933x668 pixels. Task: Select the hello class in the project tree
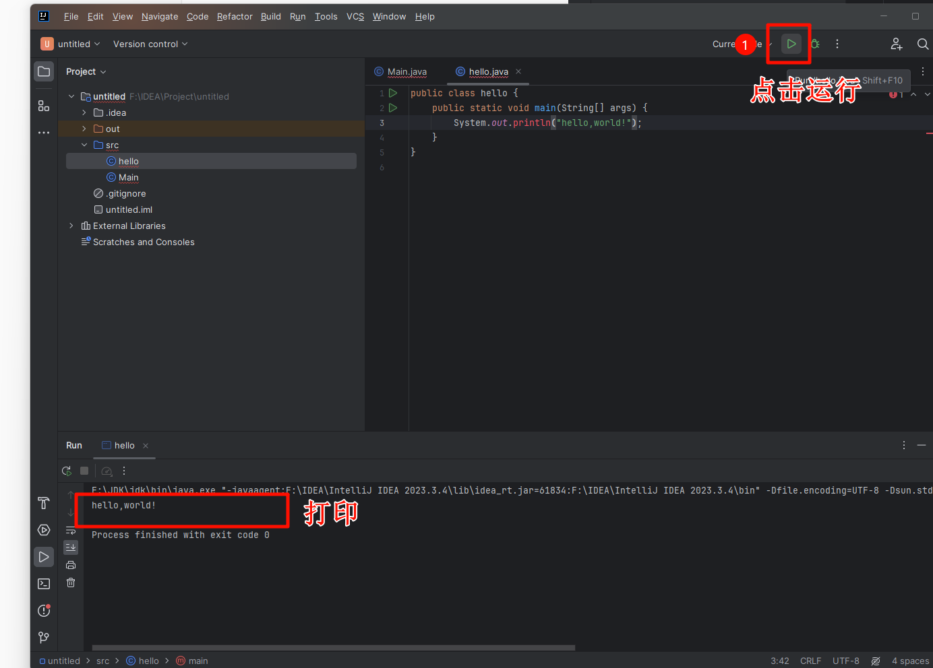tap(211, 161)
